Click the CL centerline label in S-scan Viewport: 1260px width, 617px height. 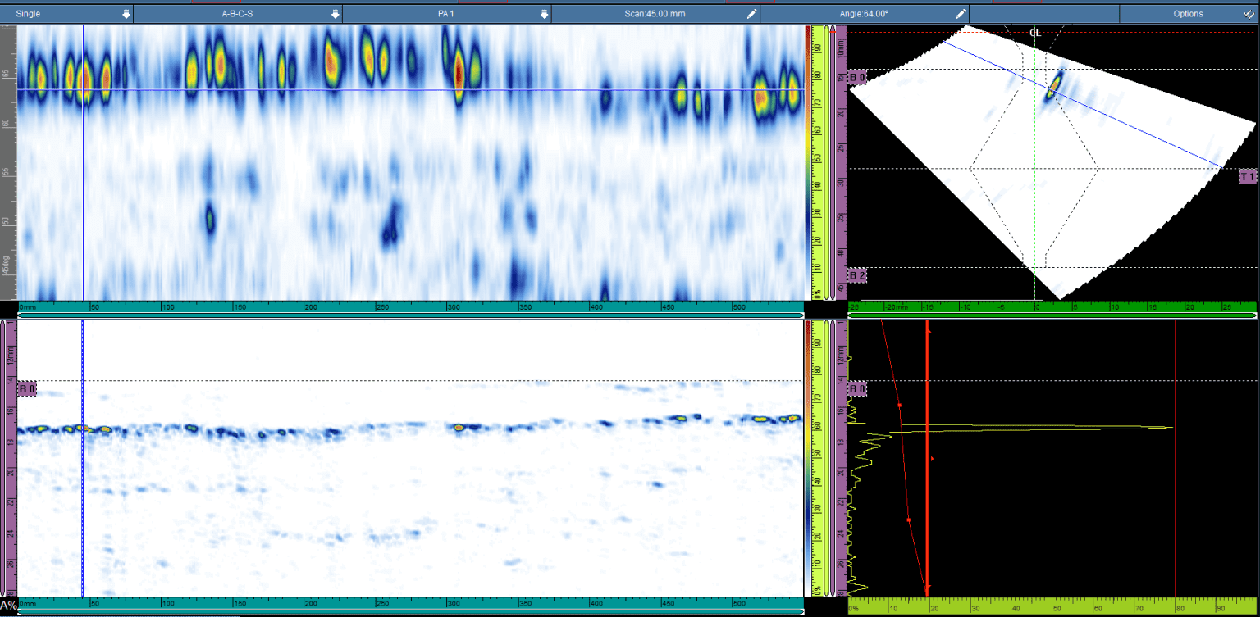(1035, 34)
